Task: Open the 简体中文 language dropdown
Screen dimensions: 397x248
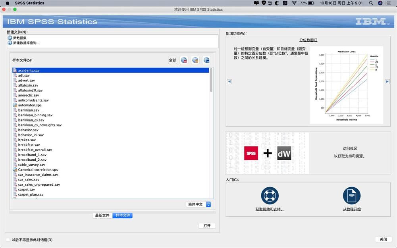Action: tap(198, 204)
